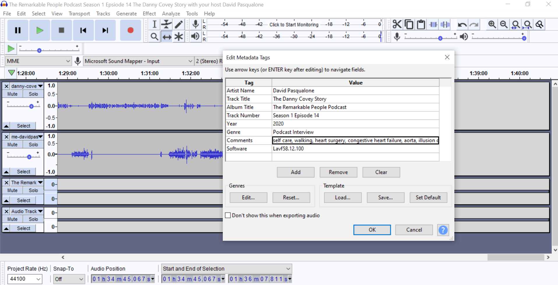Solo the me-davidpas track
This screenshot has height=285, width=558.
(33, 145)
